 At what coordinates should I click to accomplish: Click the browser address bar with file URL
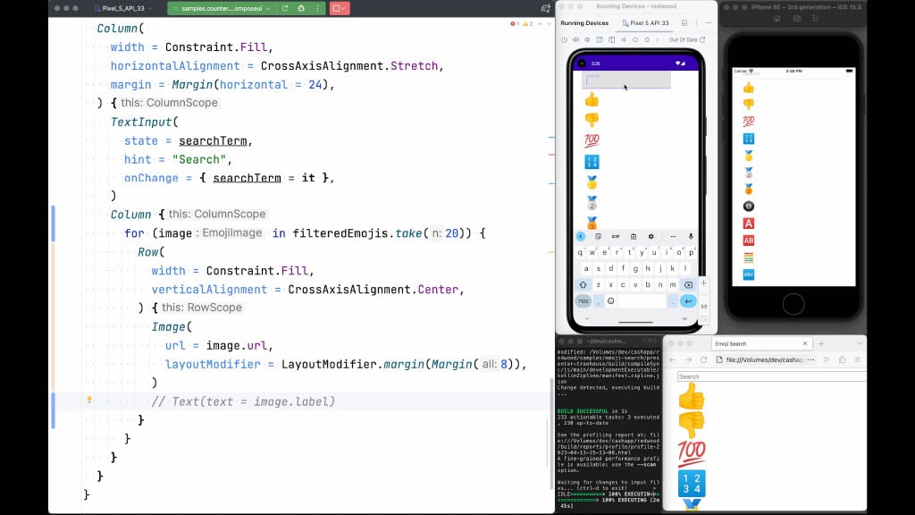click(765, 359)
